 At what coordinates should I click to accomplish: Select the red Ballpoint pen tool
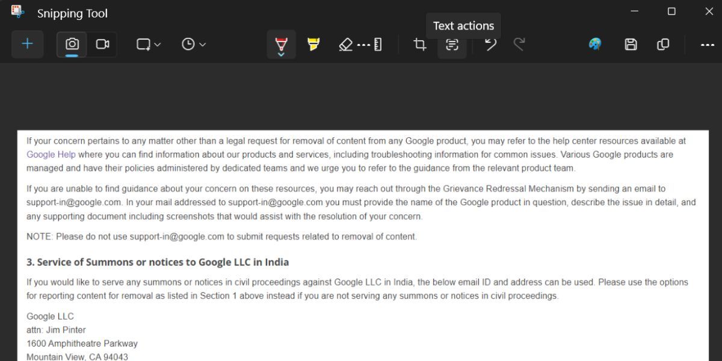click(x=281, y=43)
